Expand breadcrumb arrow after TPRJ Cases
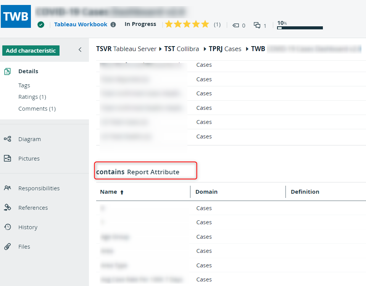Viewport: 366px width, 286px height. pyautogui.click(x=247, y=49)
